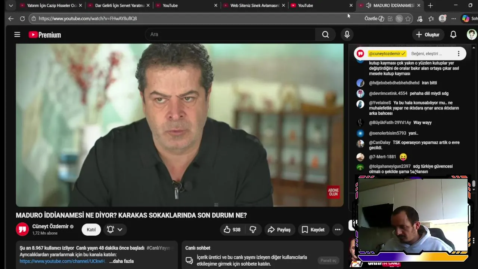The height and width of the screenshot is (269, 478).
Task: Click inside the Ara search field
Action: coord(230,34)
